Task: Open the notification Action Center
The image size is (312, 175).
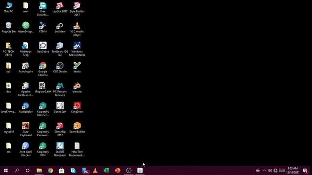Action: 305,171
